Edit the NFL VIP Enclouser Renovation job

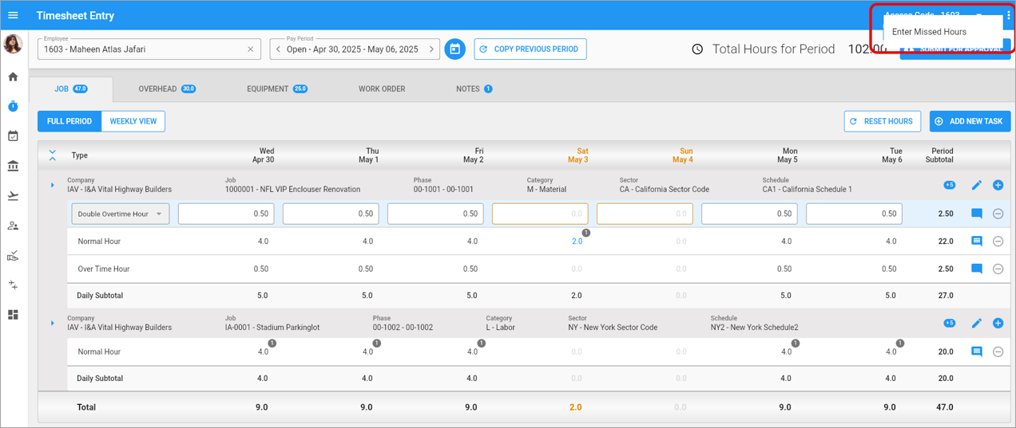(x=976, y=185)
